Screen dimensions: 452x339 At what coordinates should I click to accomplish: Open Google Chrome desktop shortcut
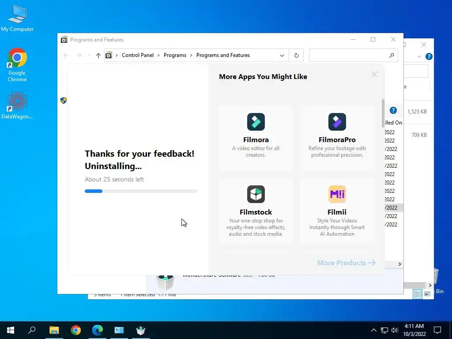pyautogui.click(x=17, y=65)
